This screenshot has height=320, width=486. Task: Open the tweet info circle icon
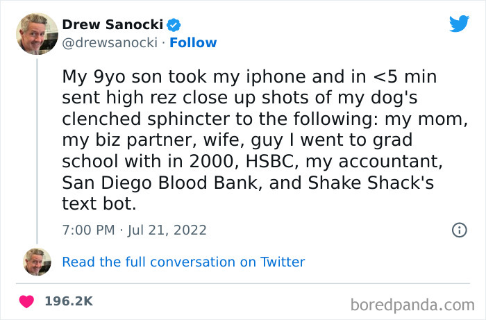point(459,230)
